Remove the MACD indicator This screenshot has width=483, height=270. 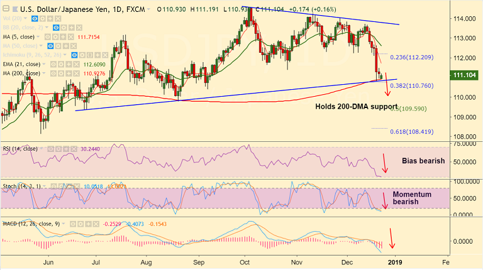(x=96, y=224)
